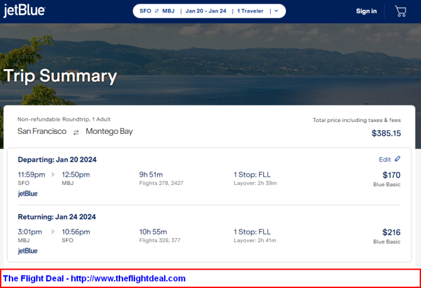Click the Layover: 2h 39m text
This screenshot has width=421, height=288.
[255, 183]
